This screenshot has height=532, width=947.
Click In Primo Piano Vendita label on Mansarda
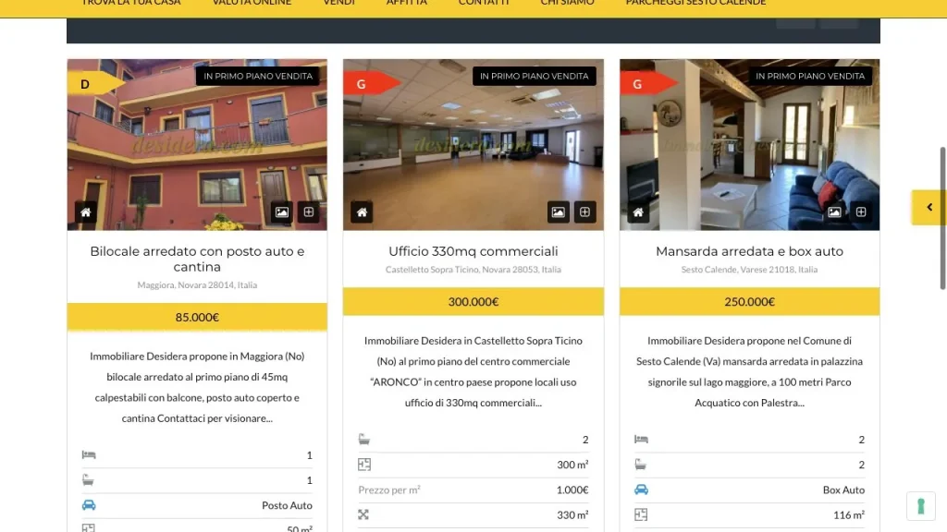[x=810, y=76]
